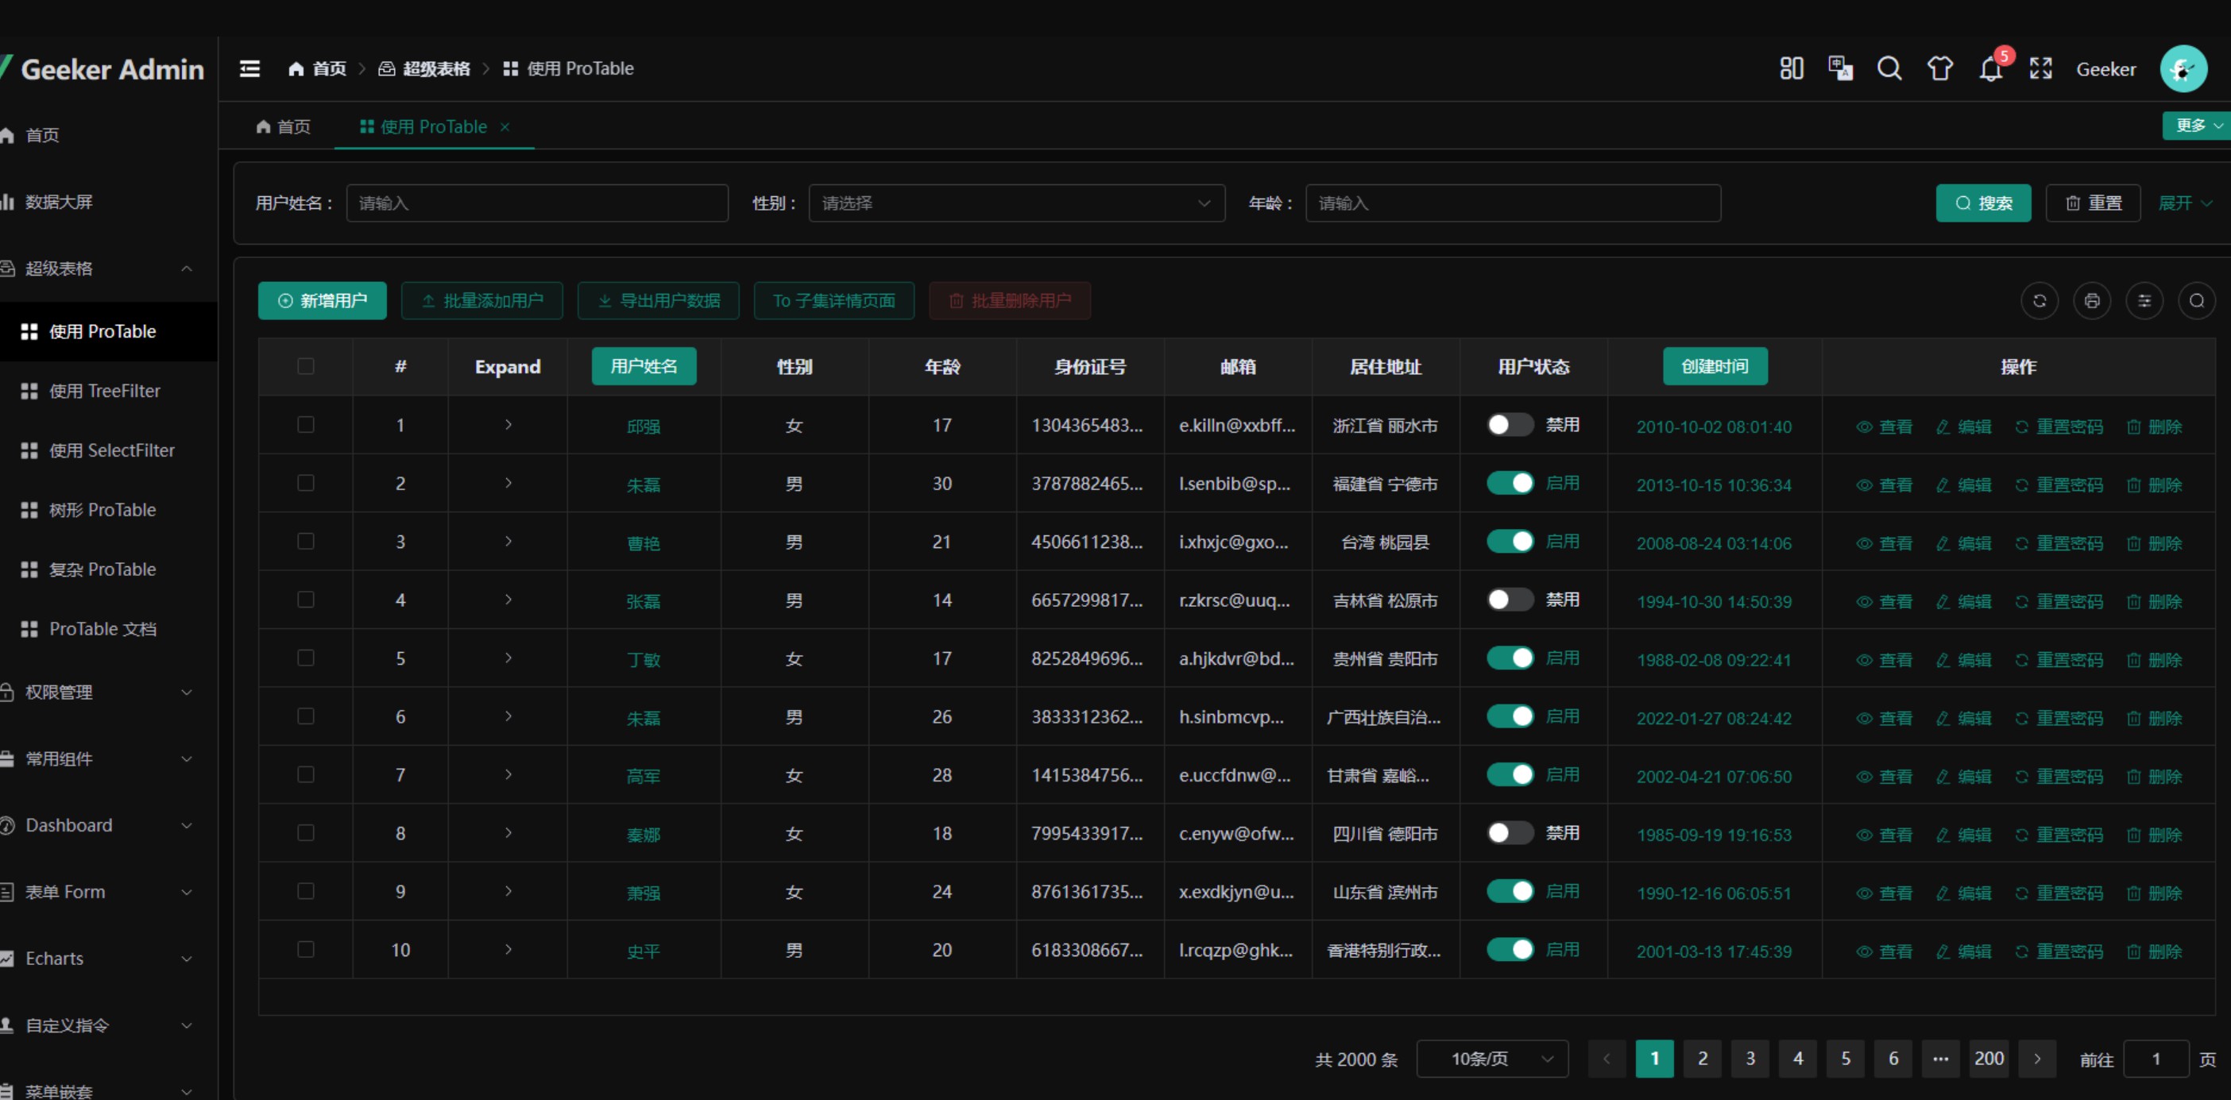Collapse the 超级表格 sidebar group

pyautogui.click(x=108, y=268)
